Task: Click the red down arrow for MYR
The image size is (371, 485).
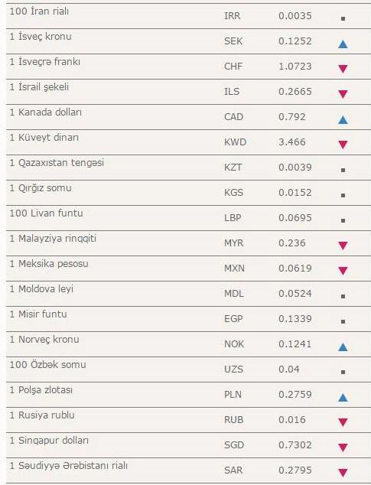Action: point(343,246)
